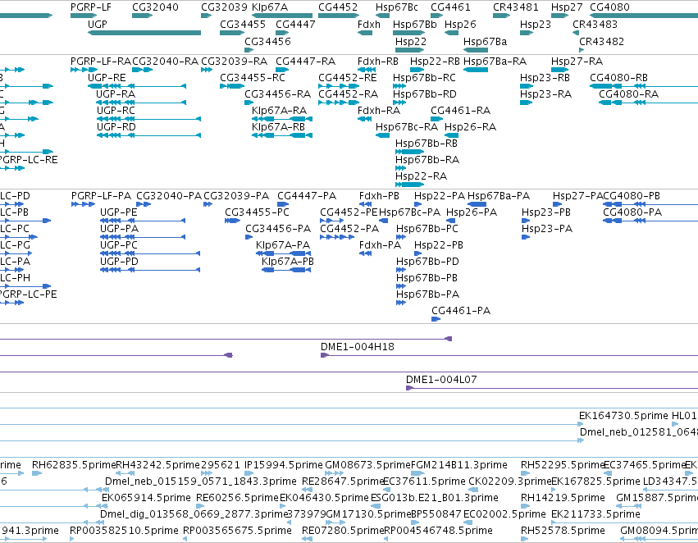Select the CG34455 gene label
The image size is (698, 543).
(243, 24)
